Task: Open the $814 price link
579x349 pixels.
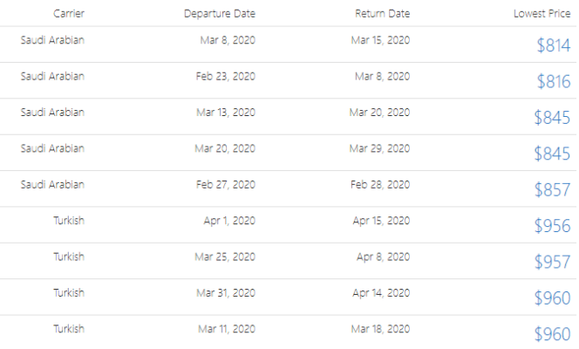Action: tap(554, 45)
